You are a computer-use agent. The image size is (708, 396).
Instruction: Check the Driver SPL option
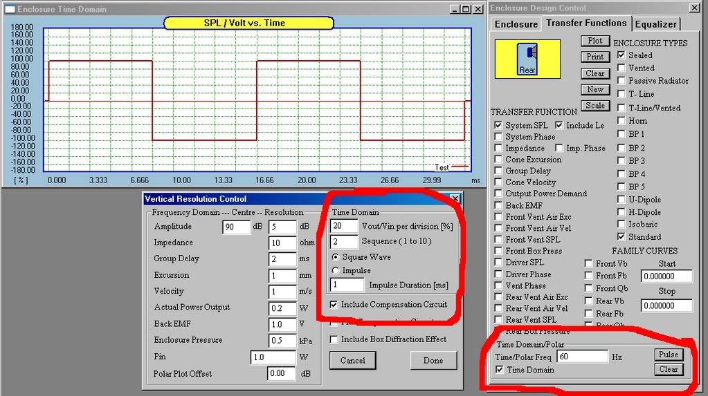(498, 262)
